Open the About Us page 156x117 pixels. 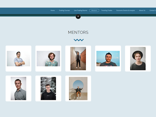pyautogui.click(x=142, y=11)
